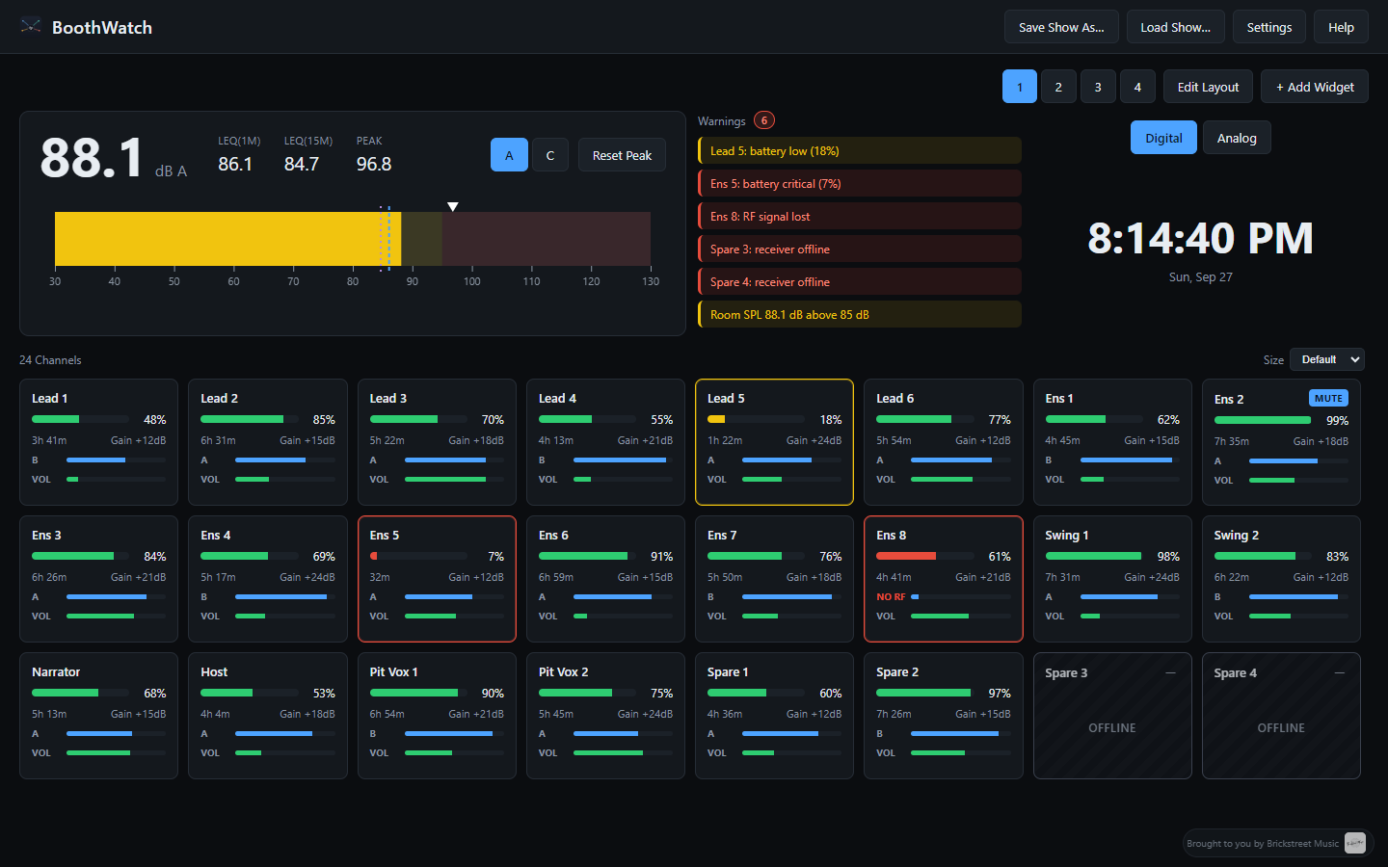Add a new widget
Screen dimensions: 1388x867
pos(1315,87)
